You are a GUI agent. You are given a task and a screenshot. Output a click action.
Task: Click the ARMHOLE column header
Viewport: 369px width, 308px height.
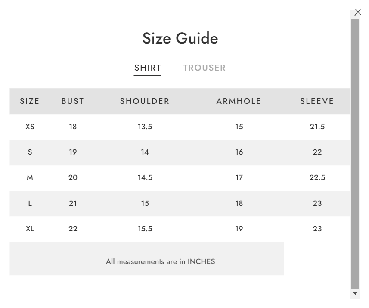coord(239,101)
